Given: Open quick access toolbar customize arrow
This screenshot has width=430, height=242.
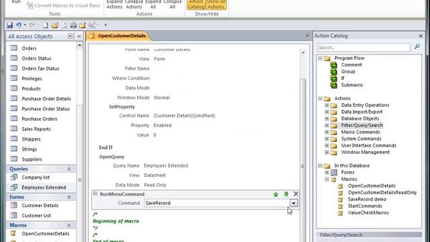Looking at the screenshot, I should tap(105, 25).
